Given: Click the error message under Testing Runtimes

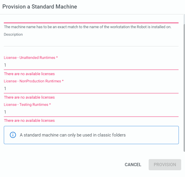Looking at the screenshot, I should tap(29, 121).
